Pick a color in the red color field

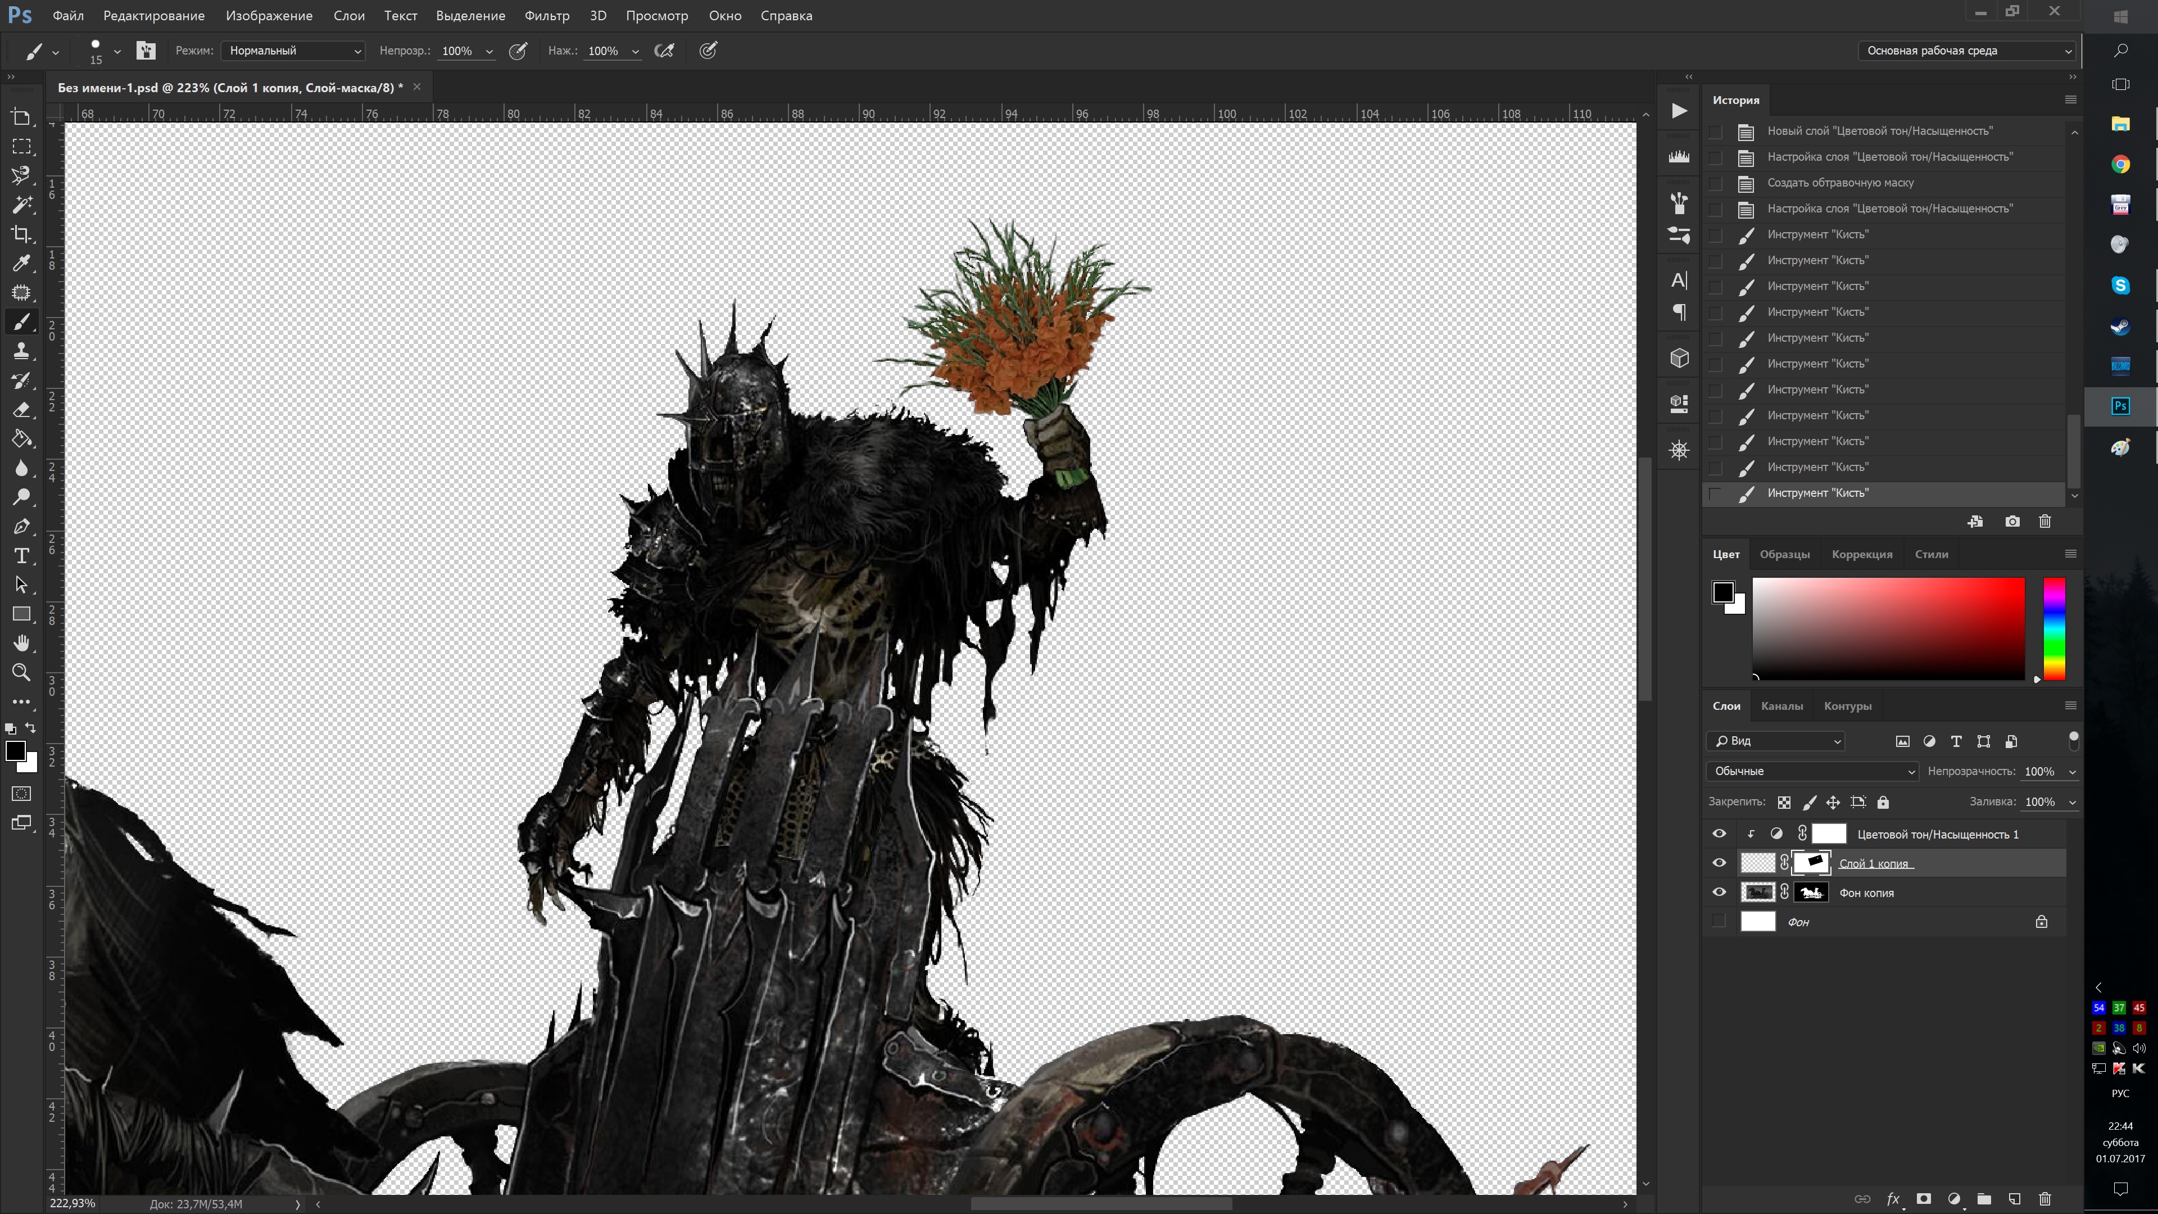point(1888,628)
